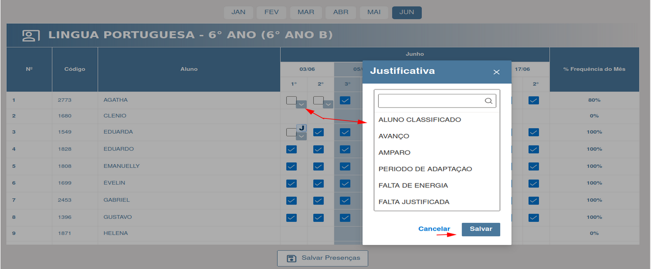Click the J badge on Eduarda's 03/06 1° class
The image size is (651, 269).
coord(302,128)
